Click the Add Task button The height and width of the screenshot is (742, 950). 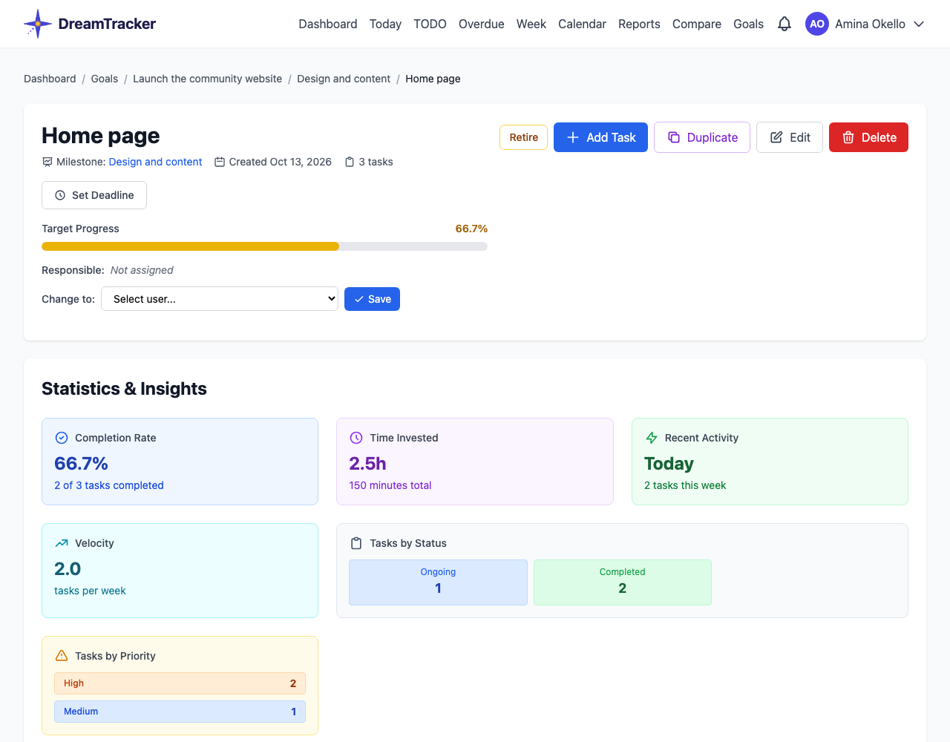pos(600,137)
